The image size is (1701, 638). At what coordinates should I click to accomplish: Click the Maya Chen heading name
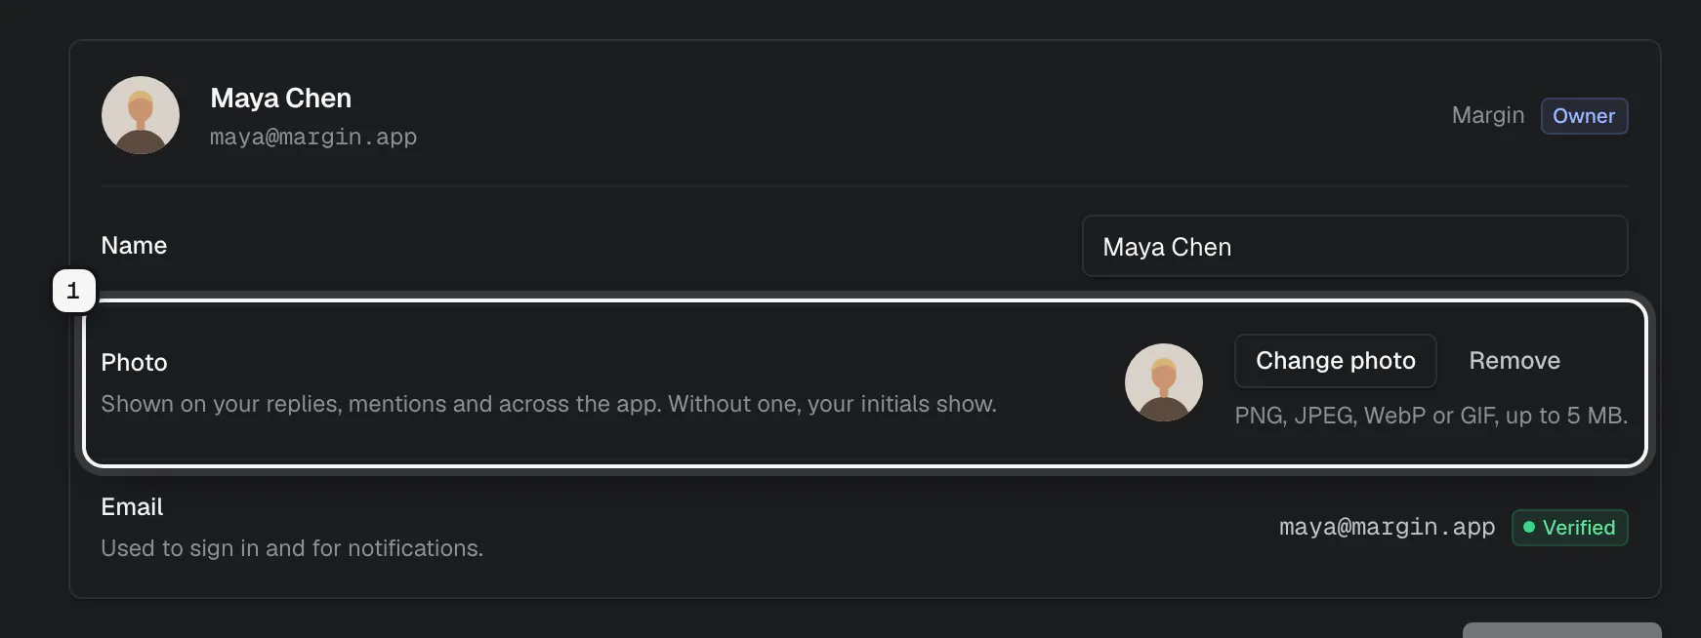[280, 99]
